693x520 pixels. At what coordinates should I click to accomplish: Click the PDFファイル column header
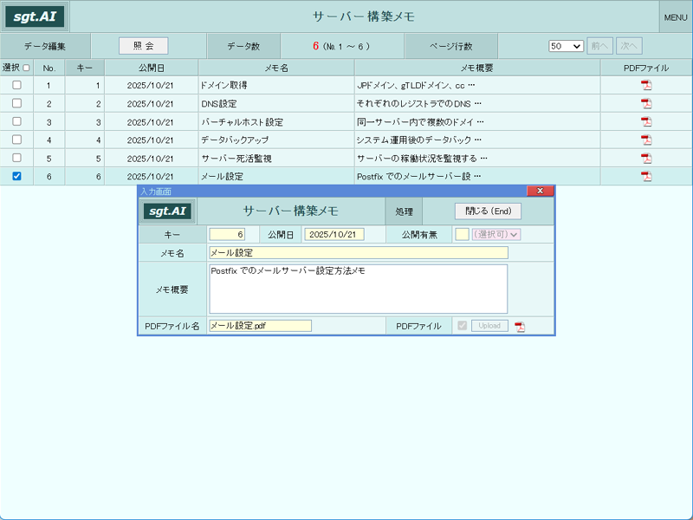coord(646,68)
